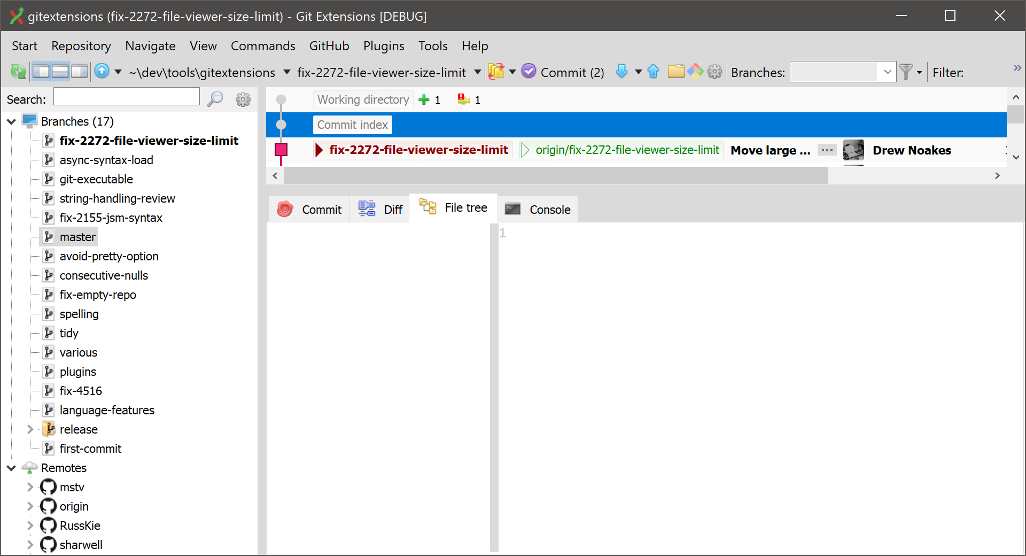Refresh the current repository
Image resolution: width=1026 pixels, height=556 pixels.
click(x=18, y=71)
